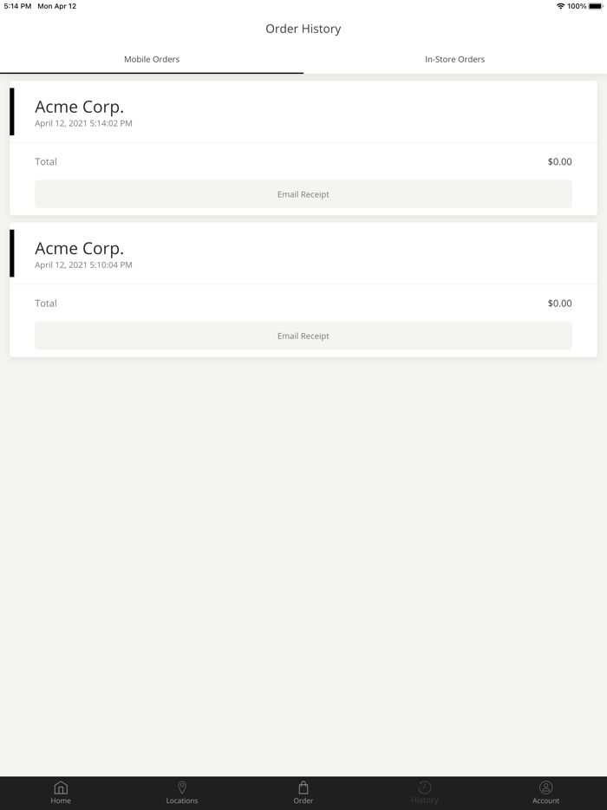
Task: Select the Total label on the second order
Action: (x=46, y=304)
